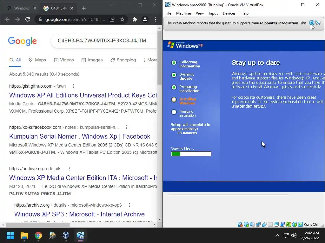Open options dots for microsoft-windows-xp-sp3 result
This screenshot has height=243, width=325.
tap(129, 205)
